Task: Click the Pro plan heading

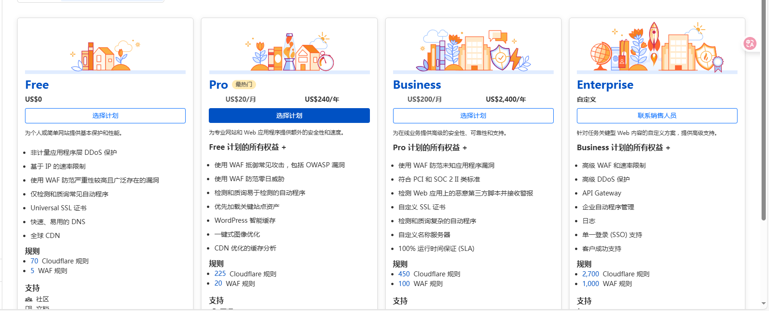Action: [219, 85]
